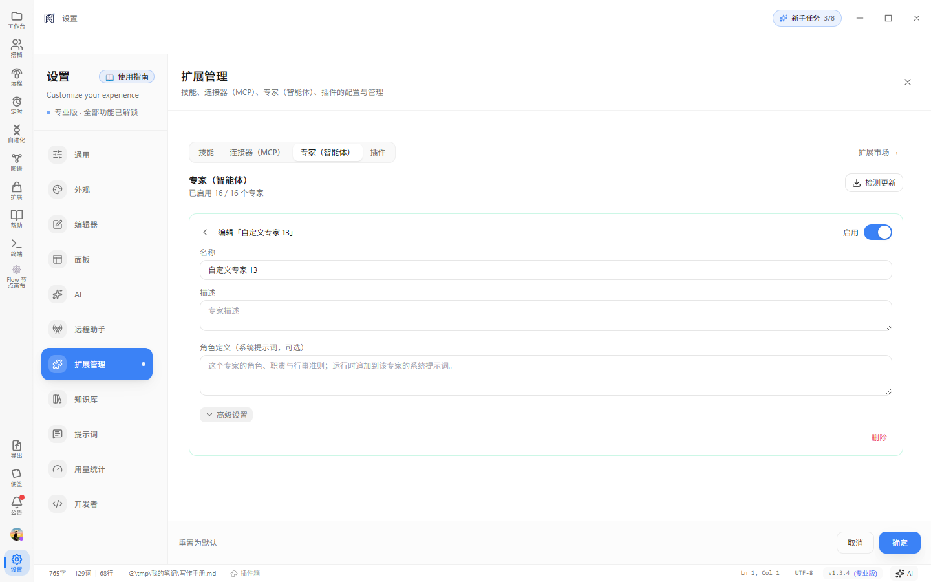
Task: Open the 公告 announcements bell icon
Action: pos(17,506)
